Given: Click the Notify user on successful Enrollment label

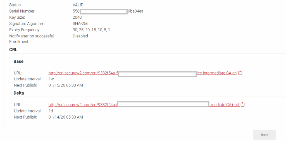Looking at the screenshot, I should click(x=32, y=38).
